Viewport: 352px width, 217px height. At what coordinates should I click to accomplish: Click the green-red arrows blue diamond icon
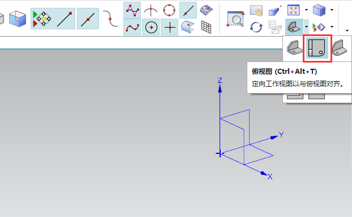[319, 27]
